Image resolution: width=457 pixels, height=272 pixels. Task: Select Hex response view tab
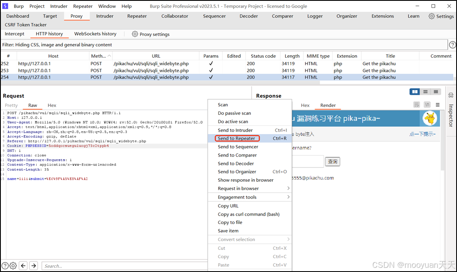305,105
